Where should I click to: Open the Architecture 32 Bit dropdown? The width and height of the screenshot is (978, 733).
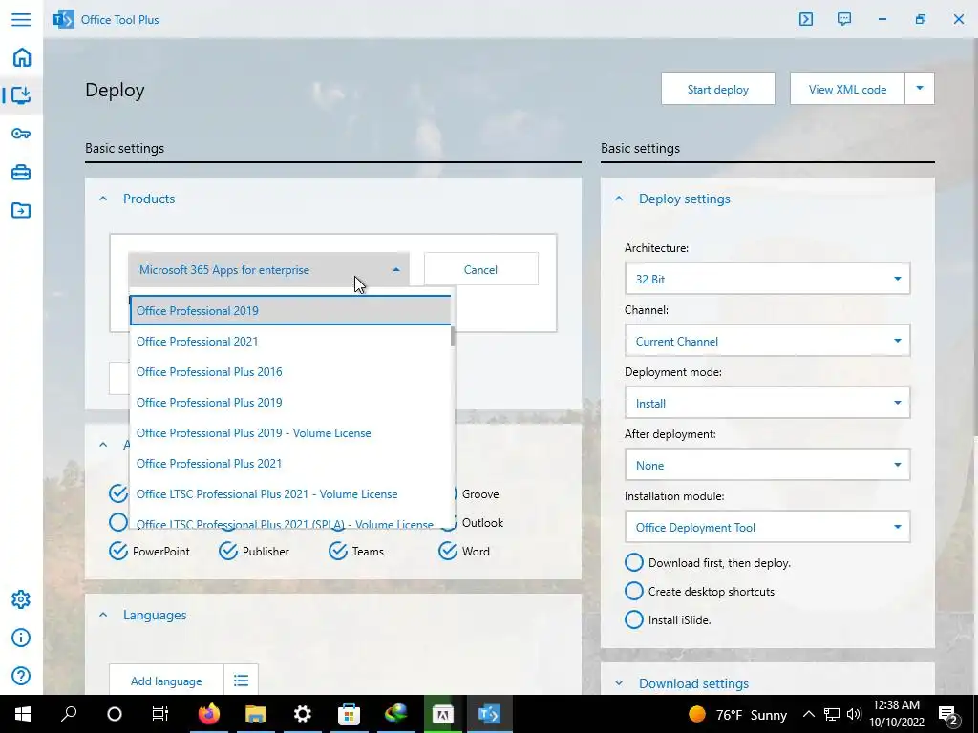click(767, 279)
